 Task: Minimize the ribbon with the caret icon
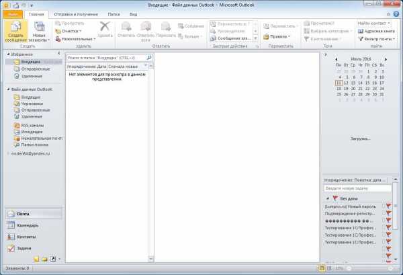(x=388, y=14)
